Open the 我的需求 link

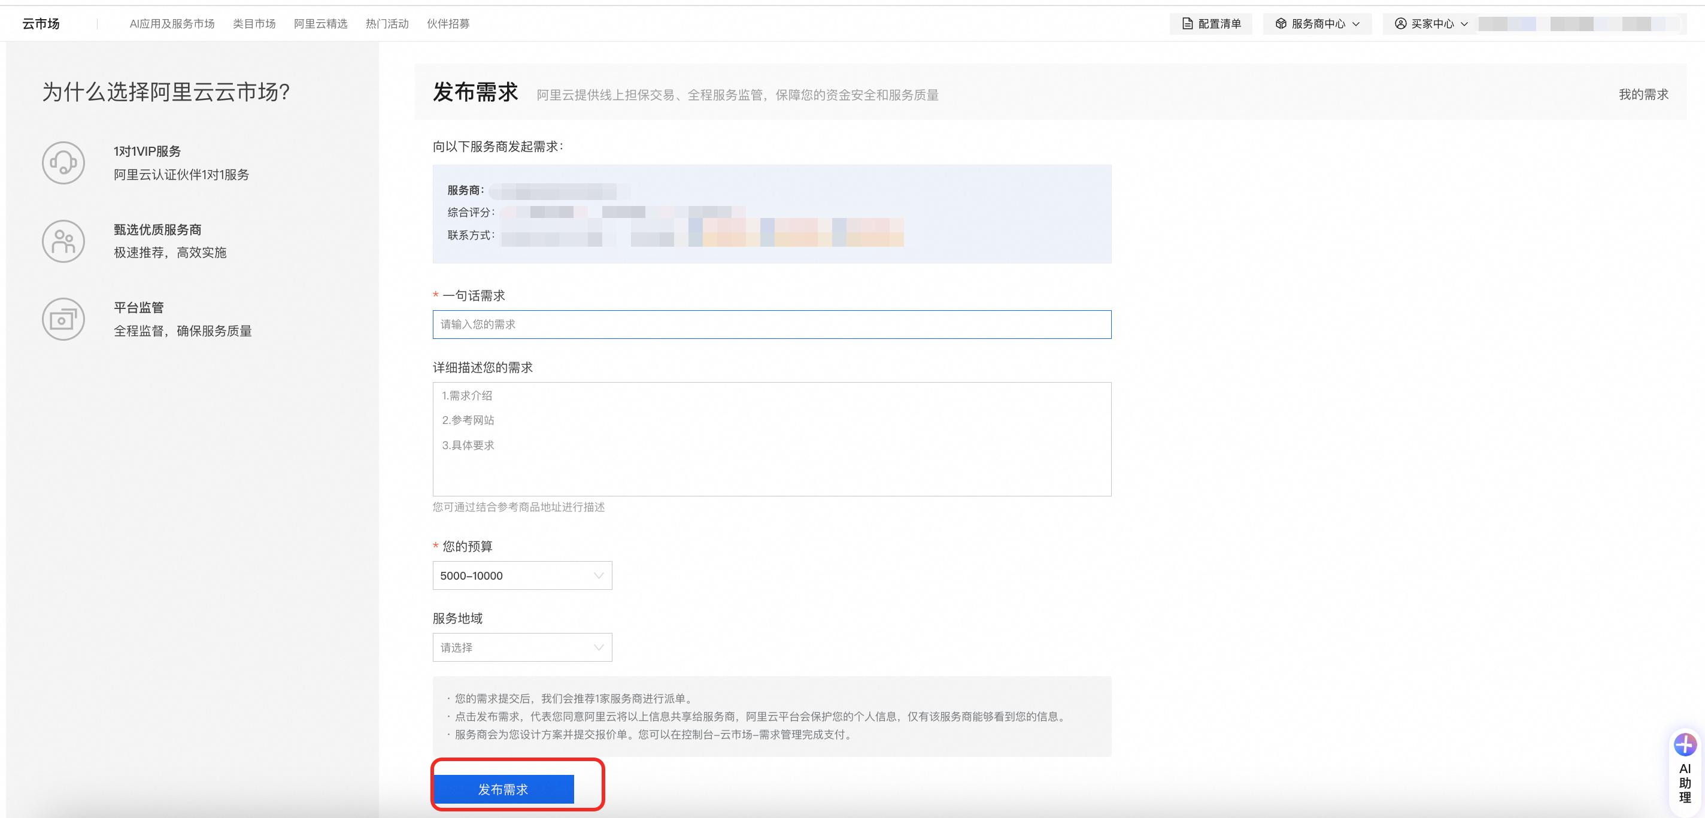click(1643, 95)
